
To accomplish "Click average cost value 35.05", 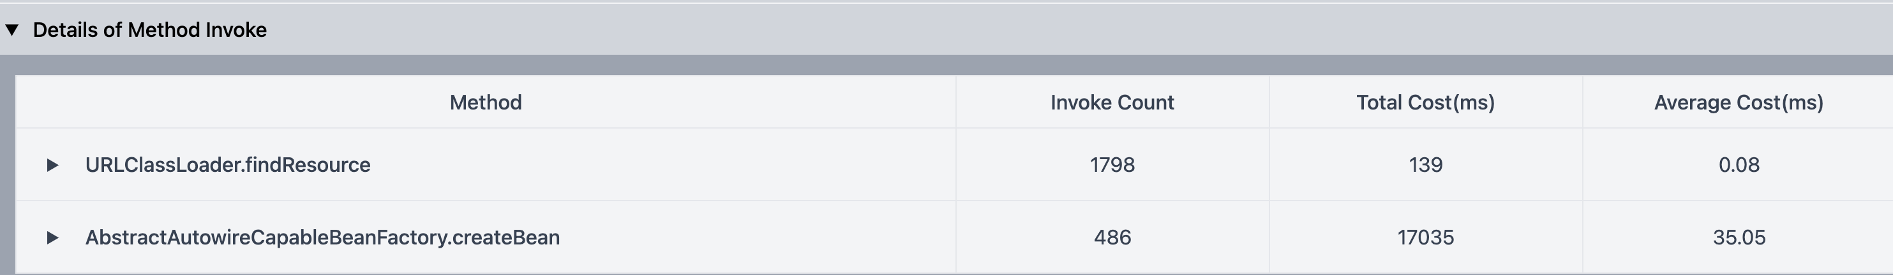I will click(x=1738, y=237).
